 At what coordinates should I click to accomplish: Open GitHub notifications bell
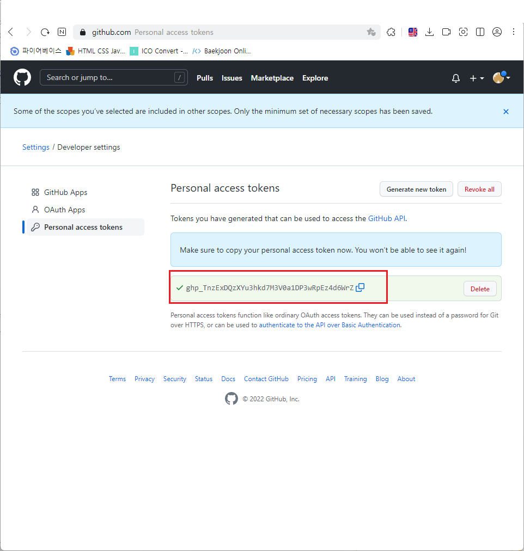[456, 78]
